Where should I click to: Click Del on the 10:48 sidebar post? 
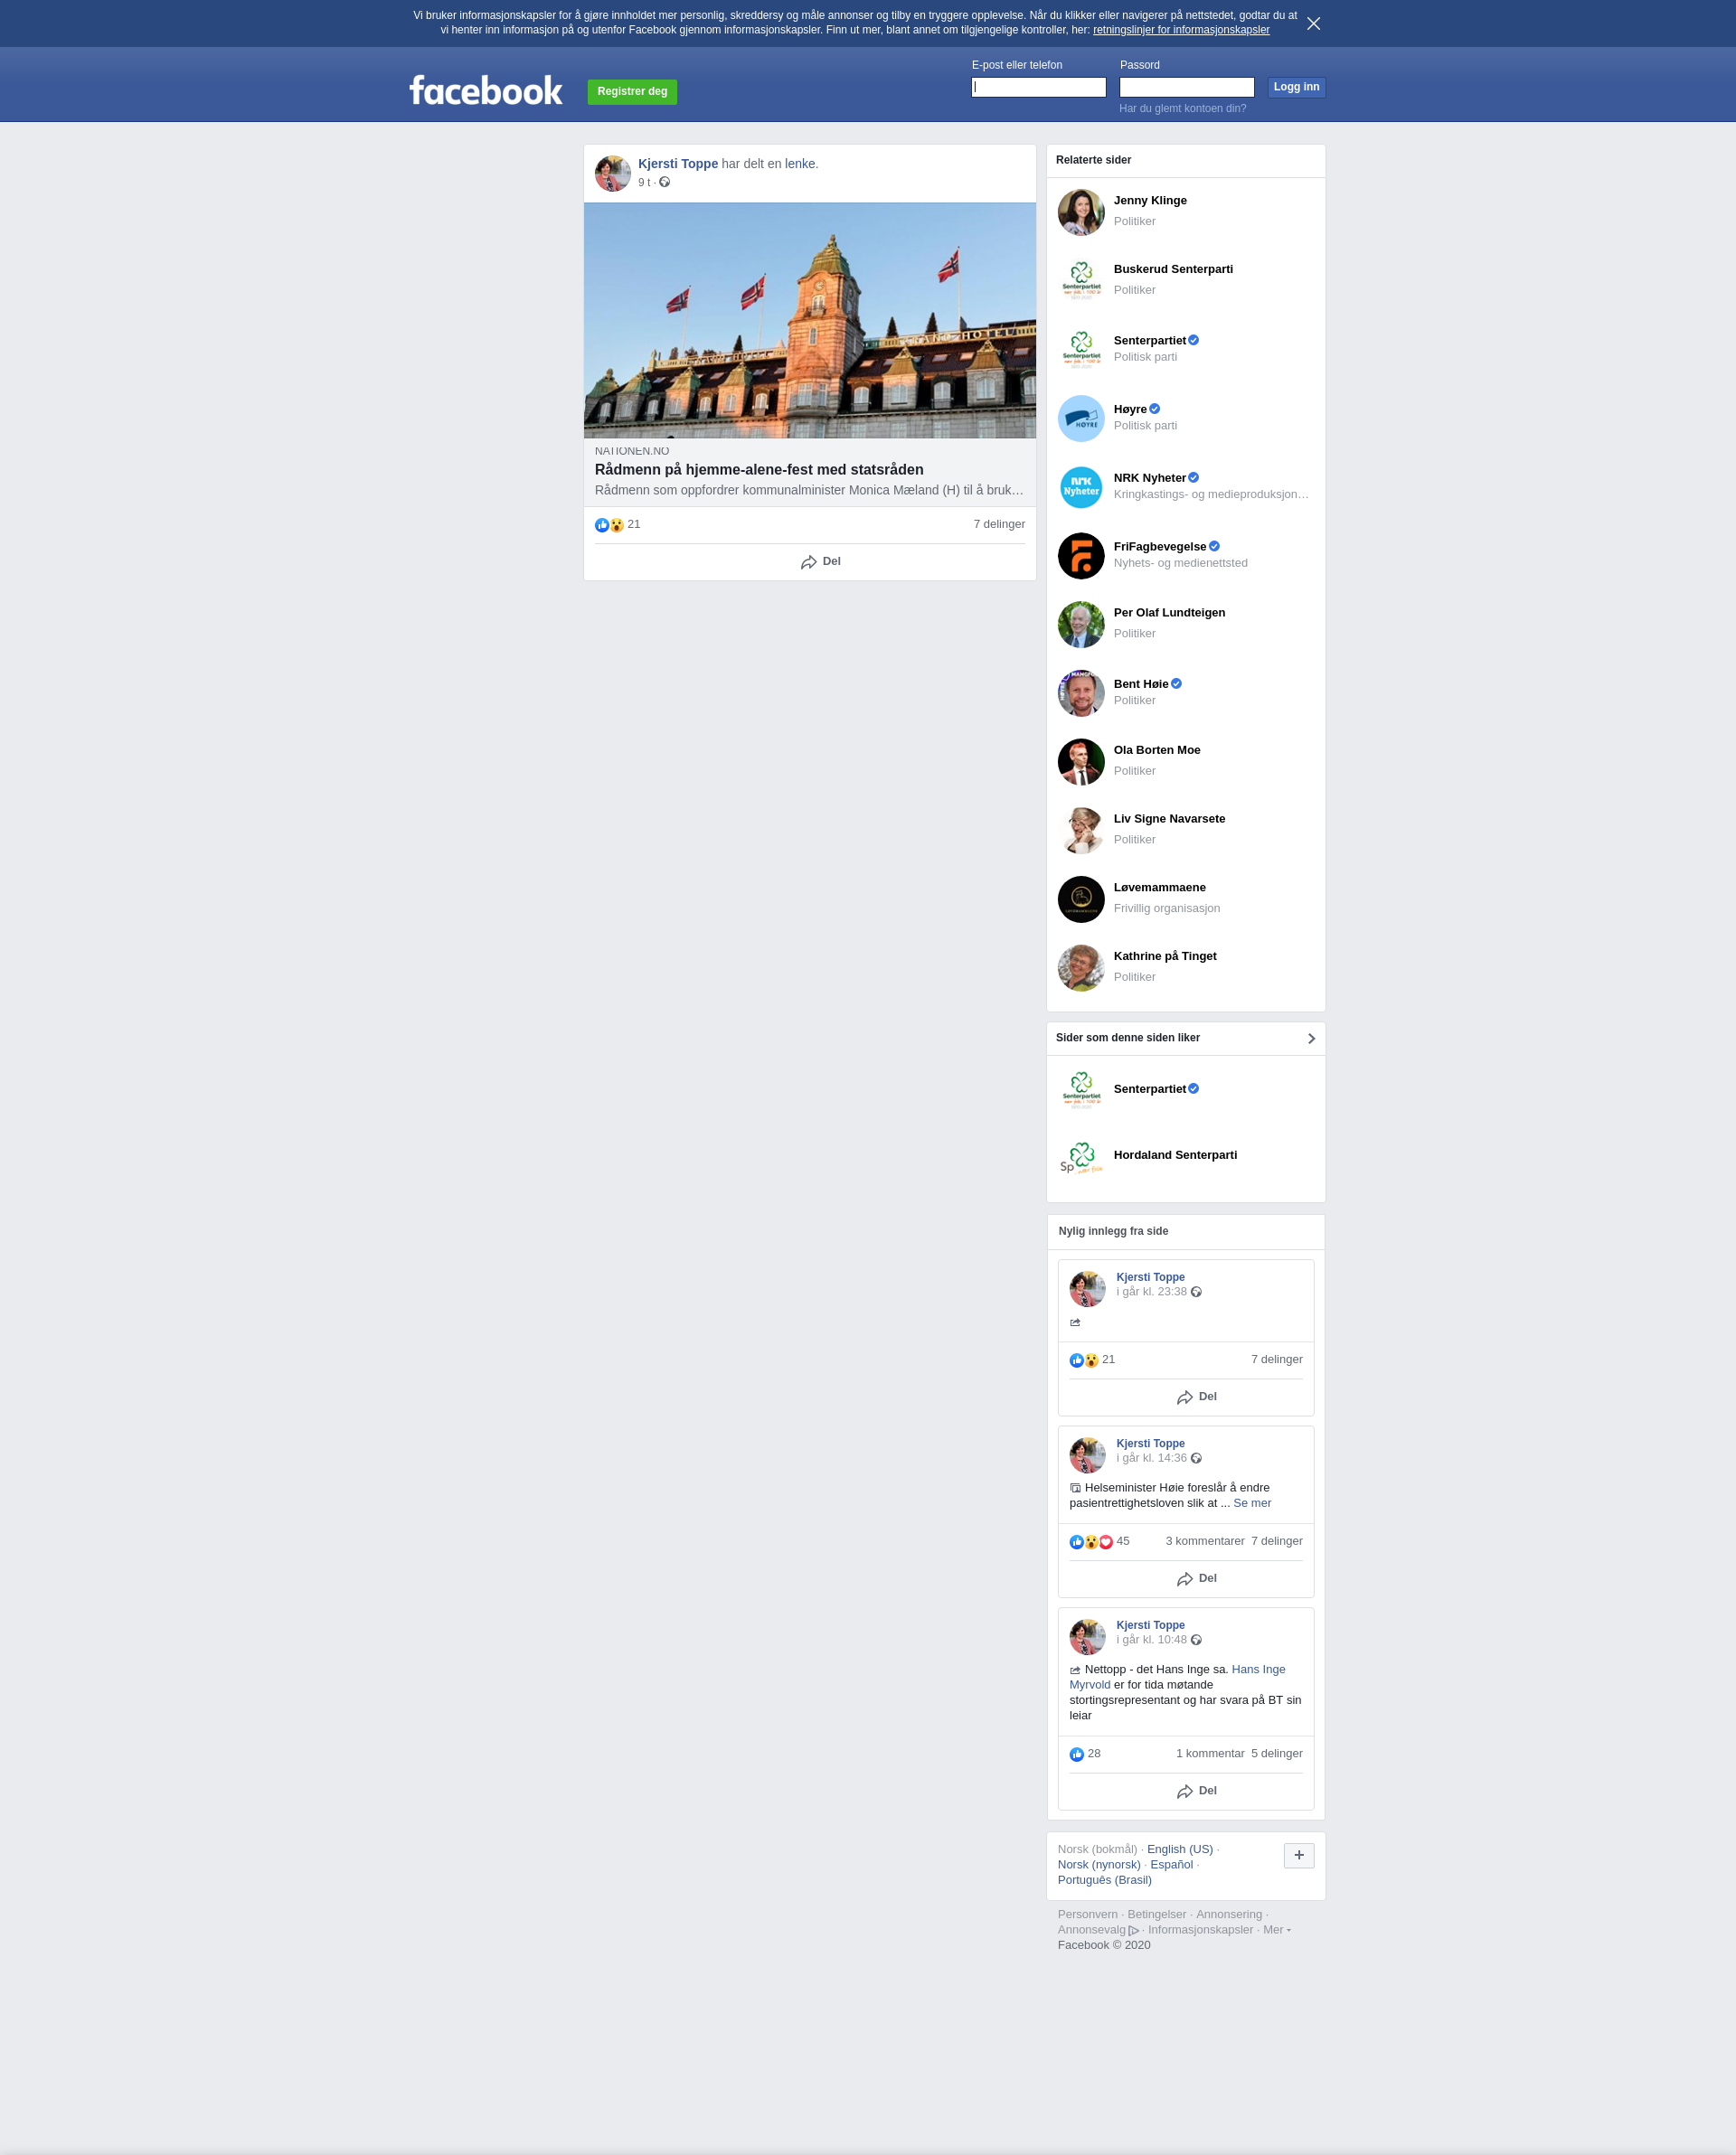(1197, 1792)
